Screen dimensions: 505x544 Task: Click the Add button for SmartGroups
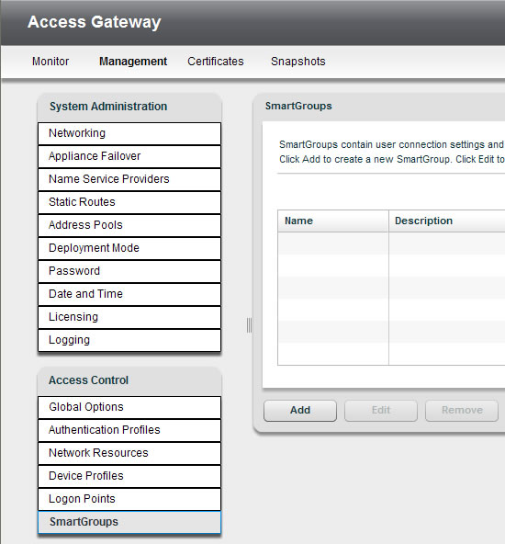point(300,411)
